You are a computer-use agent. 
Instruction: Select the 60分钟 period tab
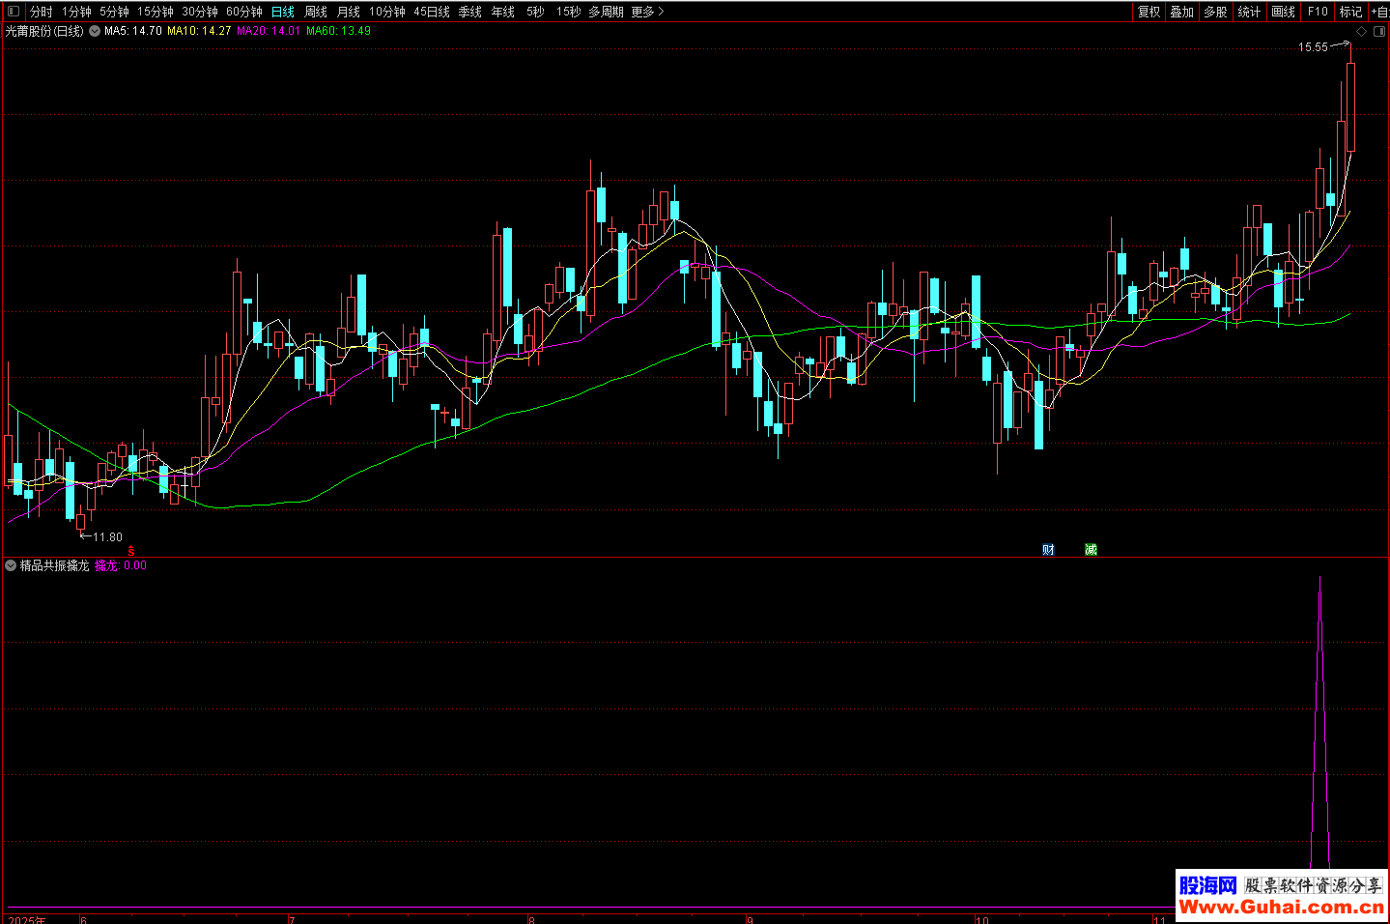(x=244, y=12)
